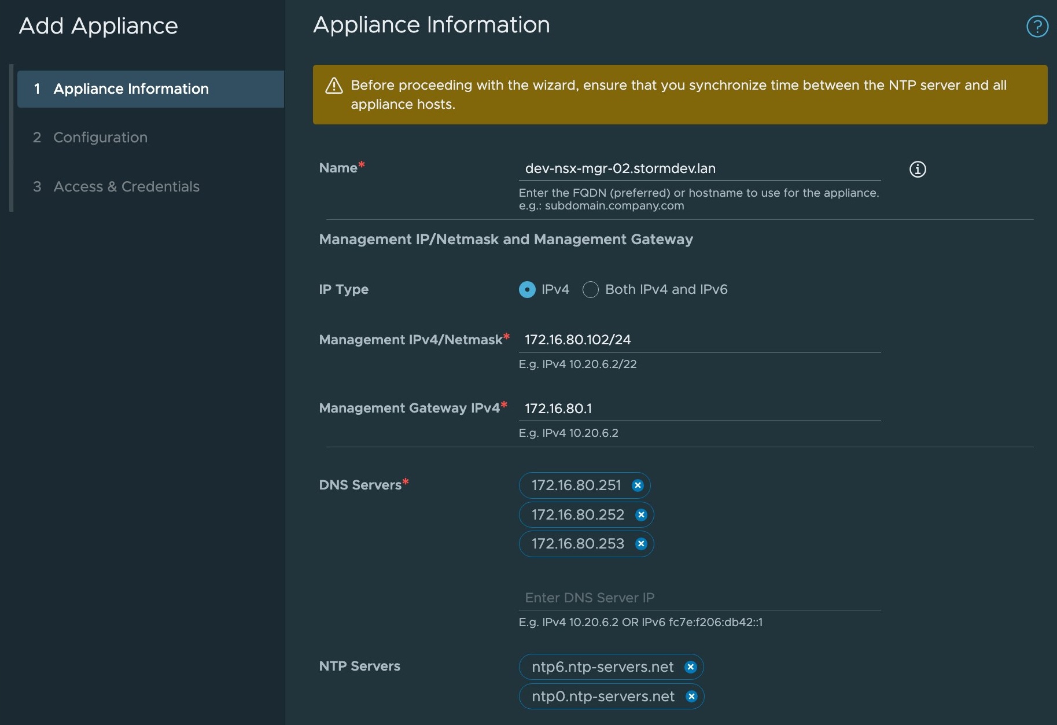Click the Name input field
This screenshot has width=1057, height=725.
(x=699, y=168)
